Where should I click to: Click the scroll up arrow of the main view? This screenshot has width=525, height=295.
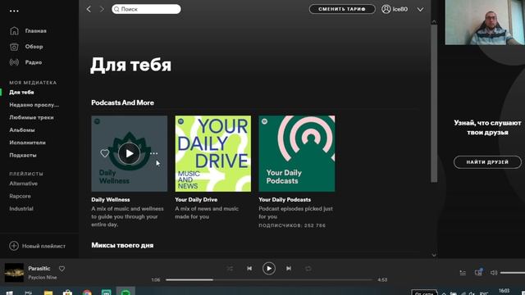pos(434,22)
